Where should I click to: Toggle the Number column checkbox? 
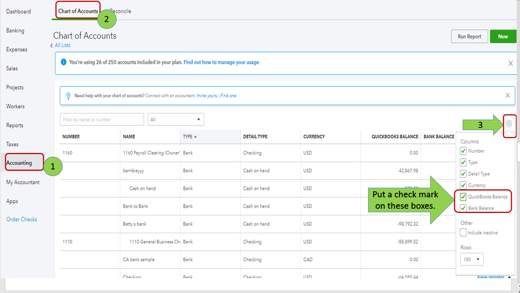463,151
